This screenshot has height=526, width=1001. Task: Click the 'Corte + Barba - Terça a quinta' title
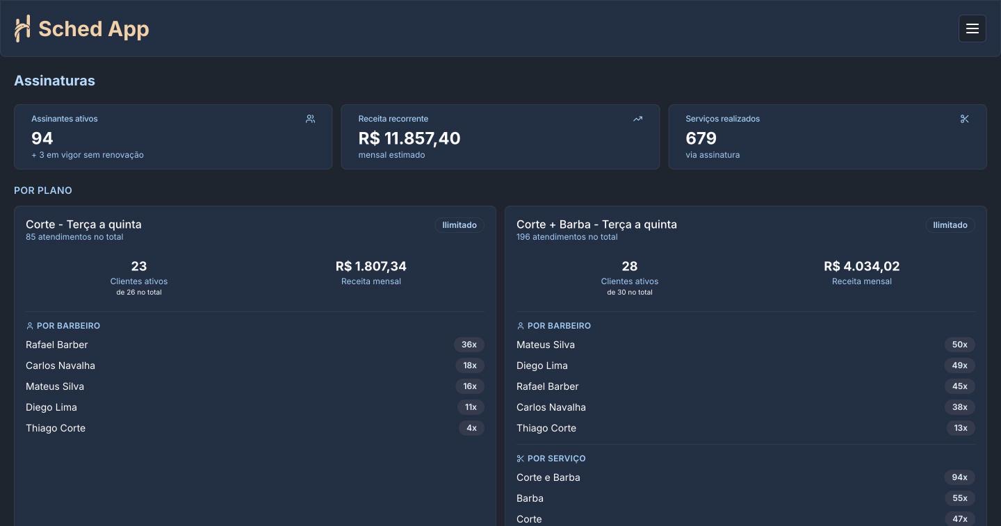click(x=596, y=224)
